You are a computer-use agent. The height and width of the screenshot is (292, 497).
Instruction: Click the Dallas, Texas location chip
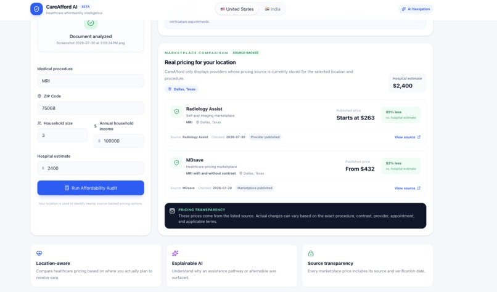pyautogui.click(x=182, y=89)
